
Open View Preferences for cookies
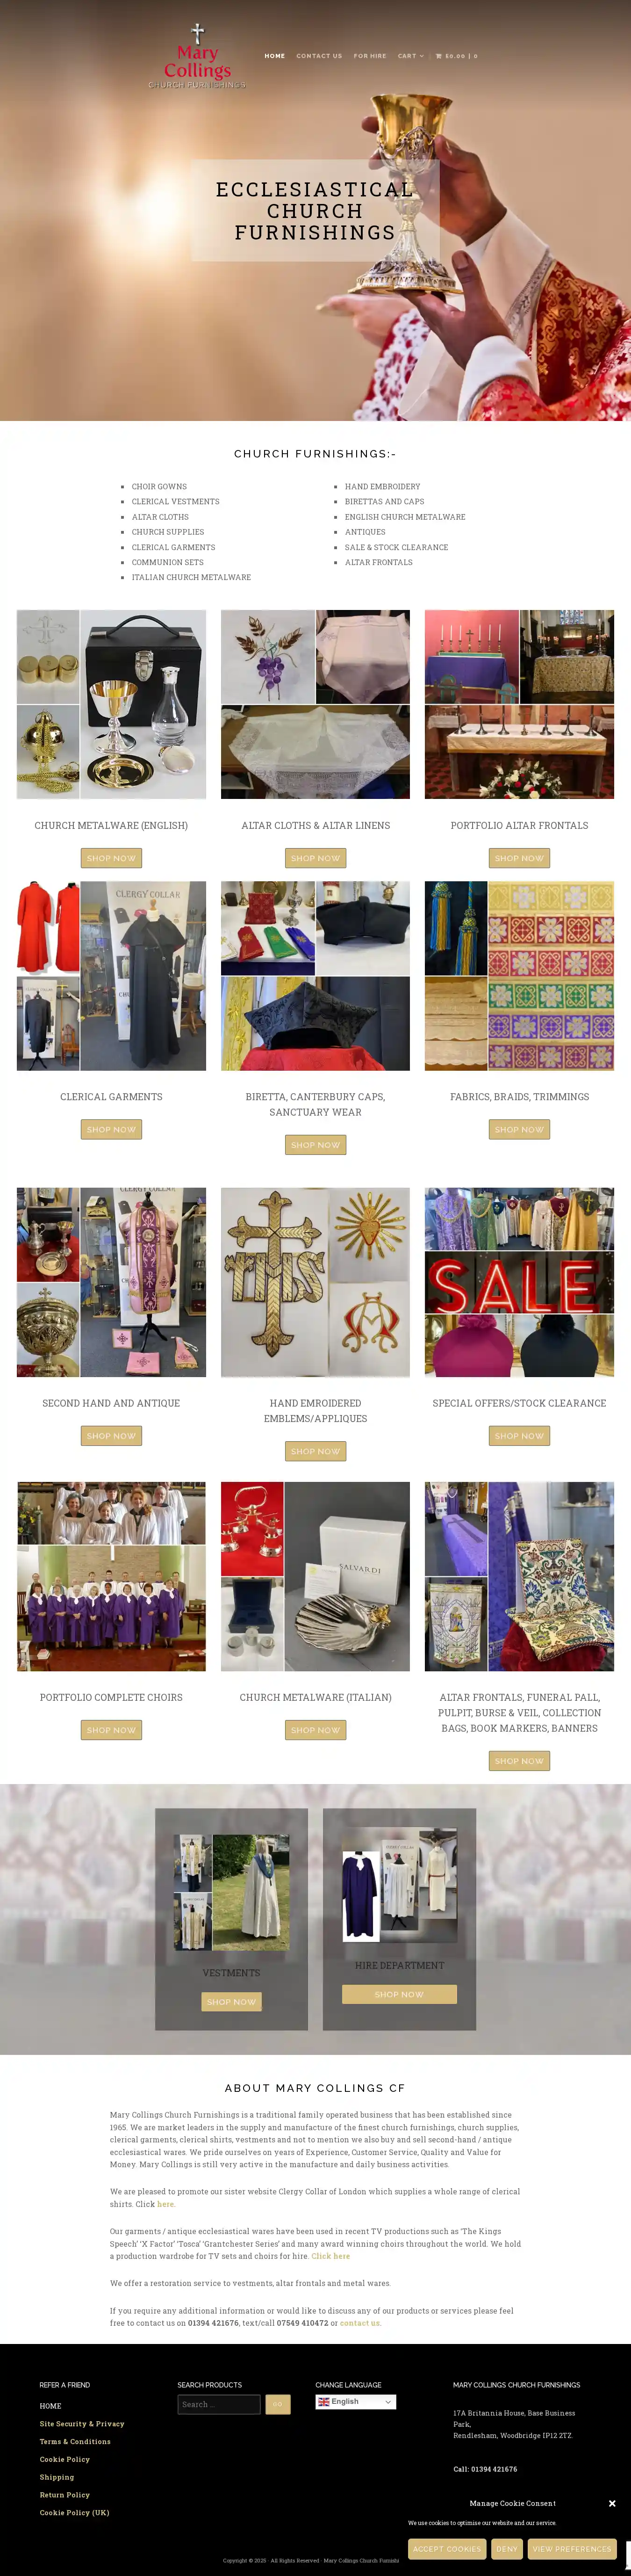[x=572, y=2548]
